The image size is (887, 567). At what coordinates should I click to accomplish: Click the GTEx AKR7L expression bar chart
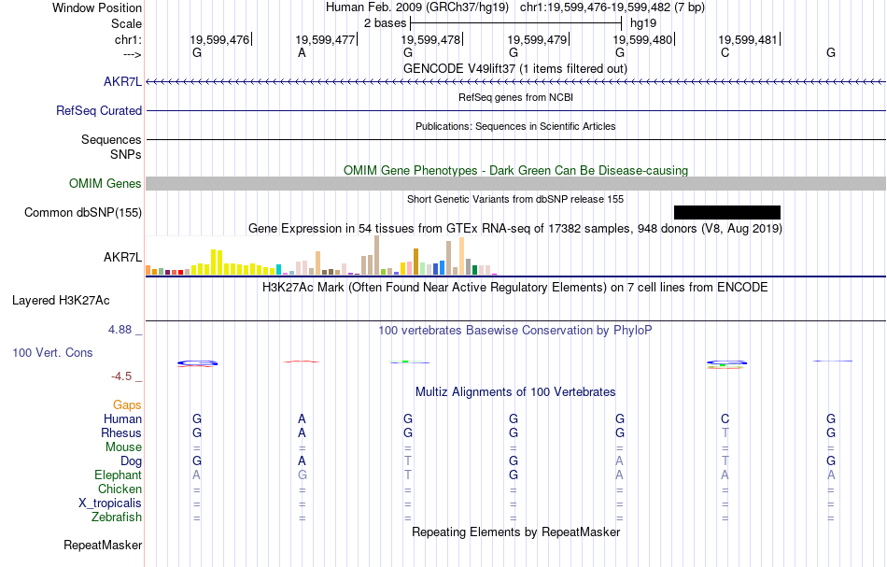pyautogui.click(x=321, y=255)
